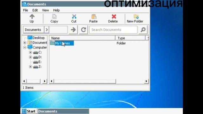This screenshot has width=203, height=114.
Task: Select the My Games folder icon
Action: pyautogui.click(x=52, y=43)
